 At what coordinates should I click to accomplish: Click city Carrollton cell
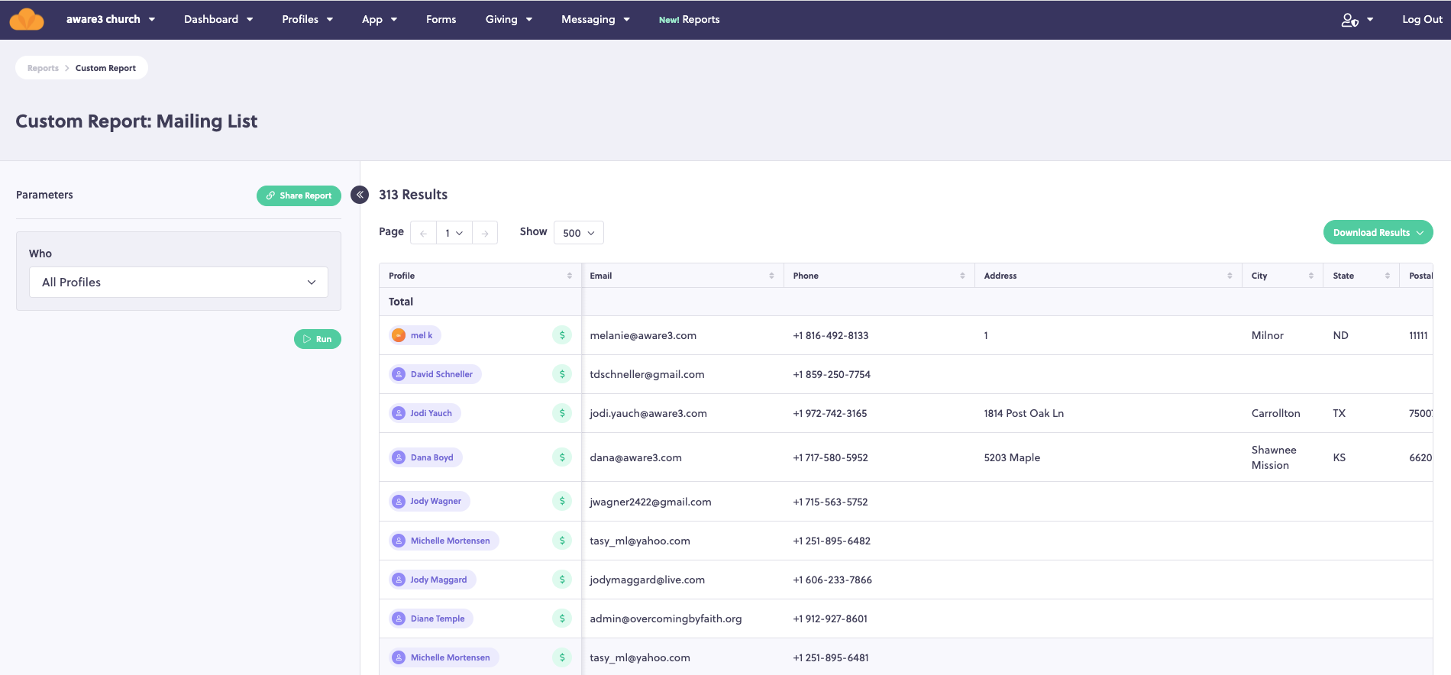click(x=1275, y=413)
